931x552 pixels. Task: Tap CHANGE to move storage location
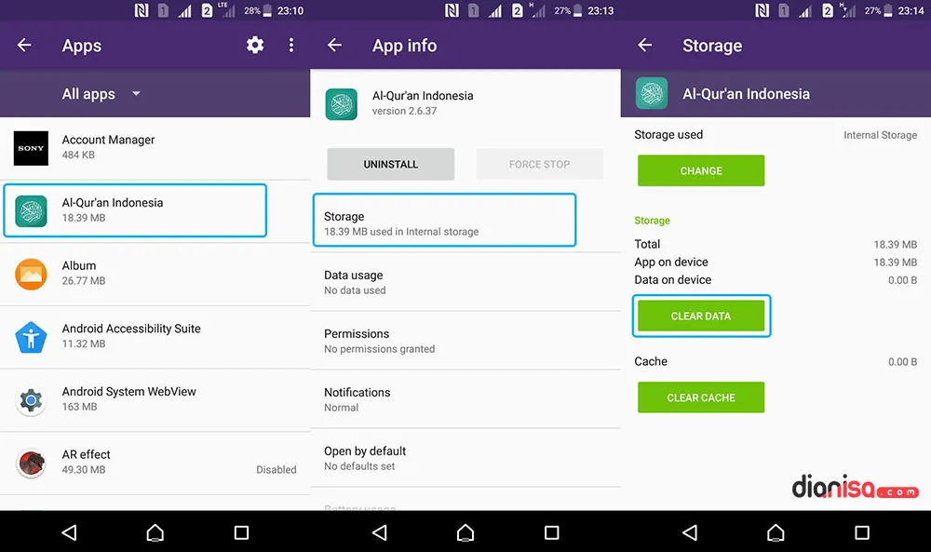click(700, 170)
